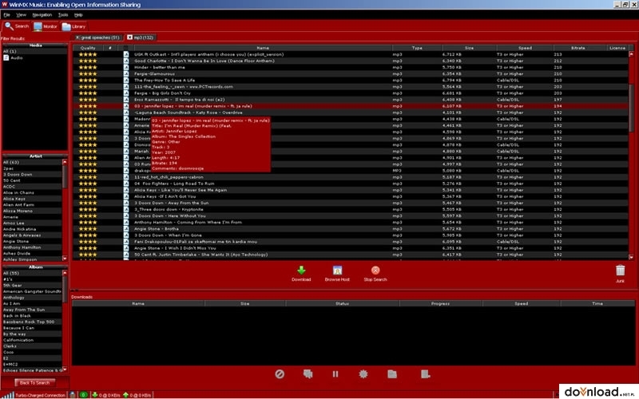Select 'Fergie - Big Girls Don't Cry' result

pos(351,93)
